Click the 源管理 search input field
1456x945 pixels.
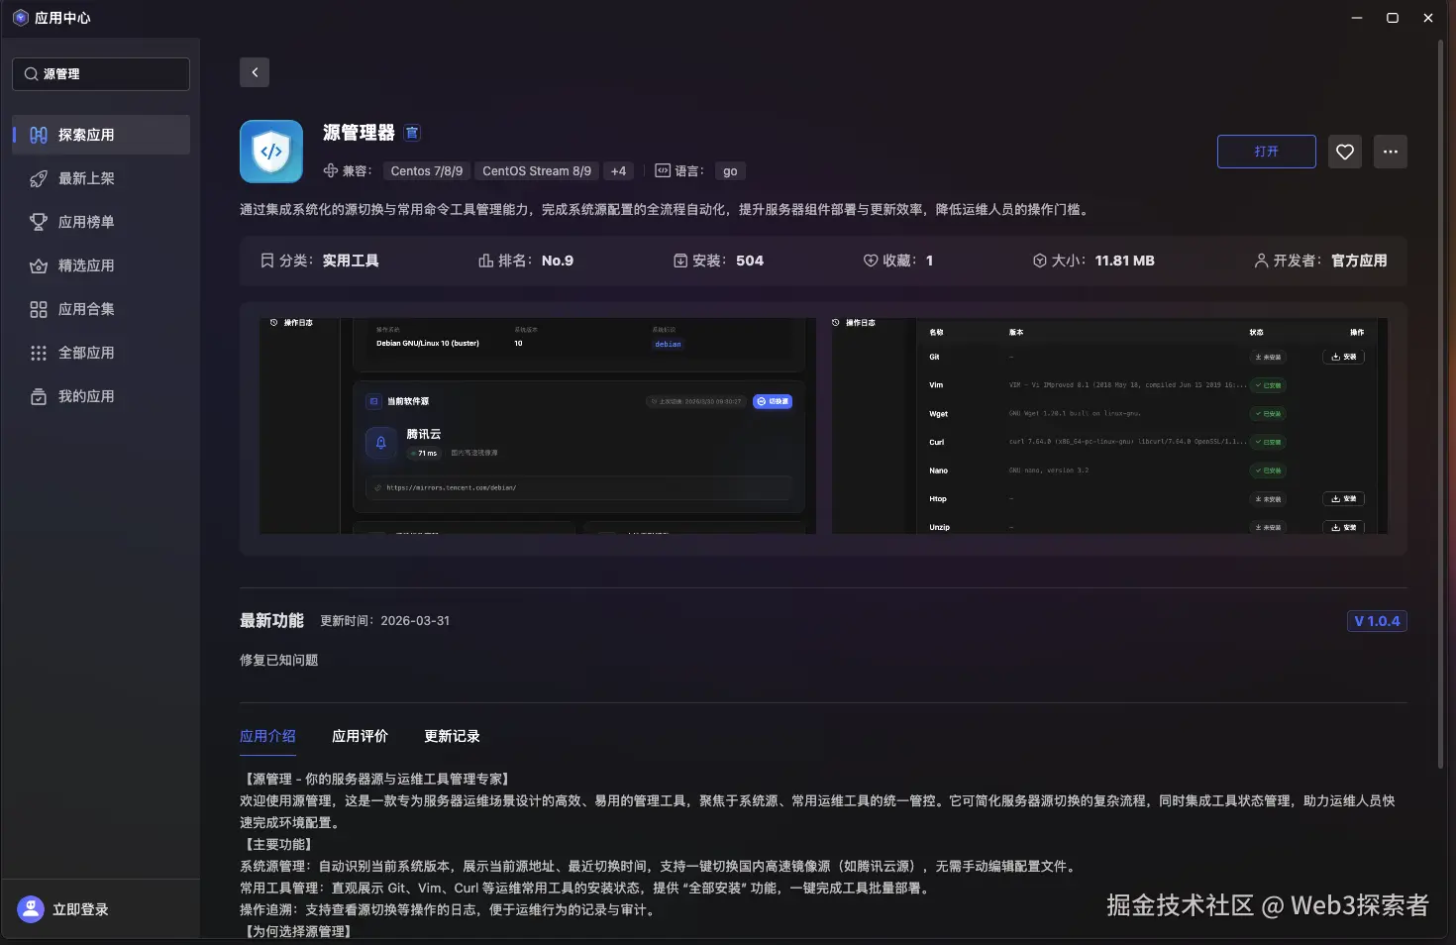100,73
